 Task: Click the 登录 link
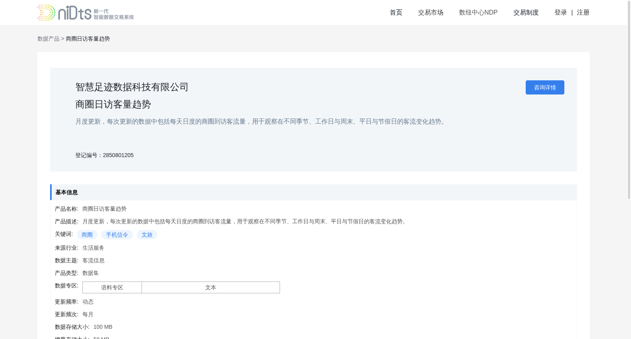tap(561, 13)
